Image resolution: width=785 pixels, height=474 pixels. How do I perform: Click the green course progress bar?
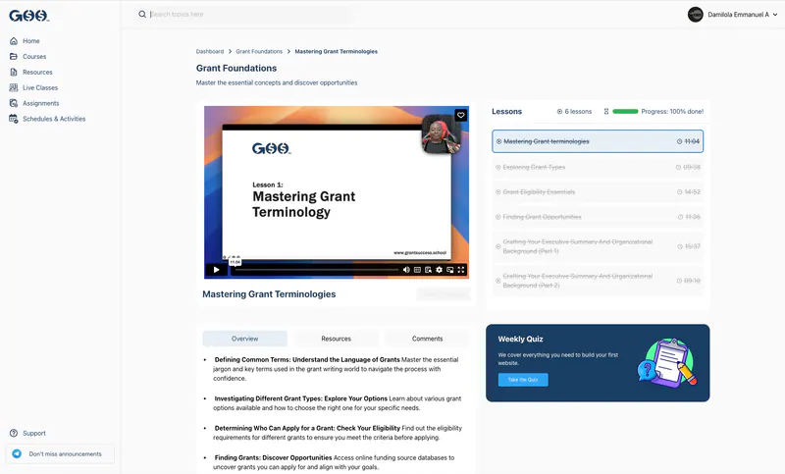click(x=625, y=112)
